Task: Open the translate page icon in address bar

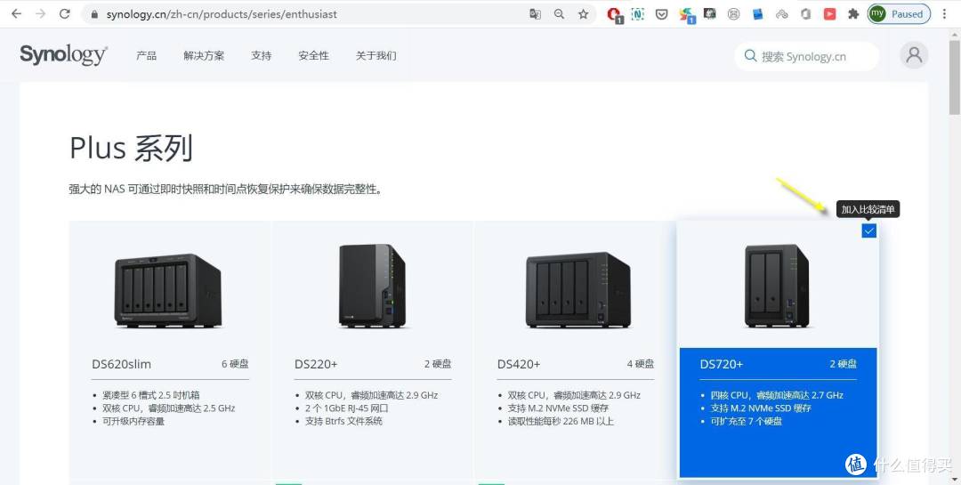Action: pos(535,14)
